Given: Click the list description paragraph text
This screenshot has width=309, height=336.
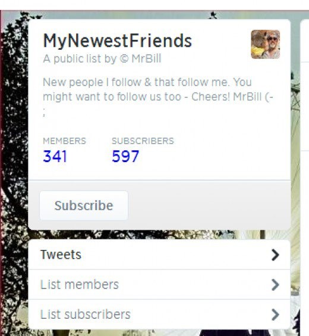Looking at the screenshot, I should coord(158,96).
